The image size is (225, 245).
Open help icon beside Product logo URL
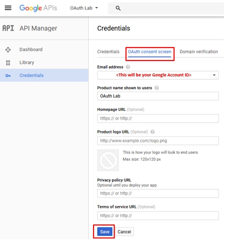click(153, 132)
